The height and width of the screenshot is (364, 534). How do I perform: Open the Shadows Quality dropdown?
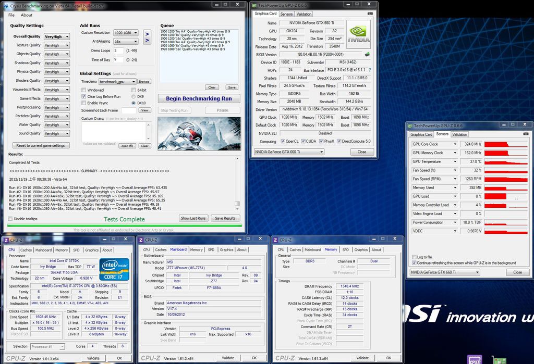click(x=56, y=63)
